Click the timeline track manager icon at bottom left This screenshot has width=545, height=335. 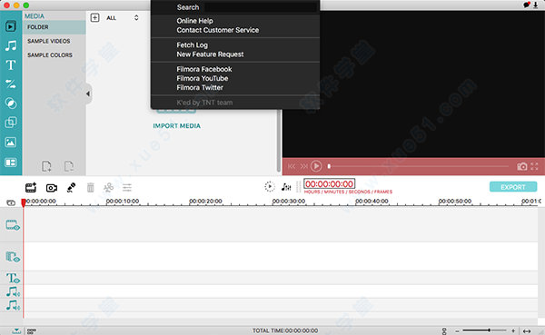[x=16, y=330]
